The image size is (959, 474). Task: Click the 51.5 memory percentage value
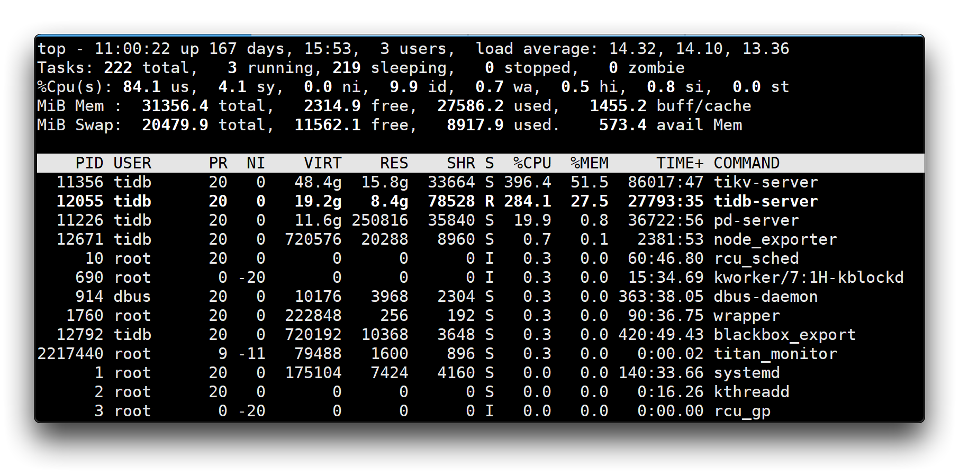[590, 182]
